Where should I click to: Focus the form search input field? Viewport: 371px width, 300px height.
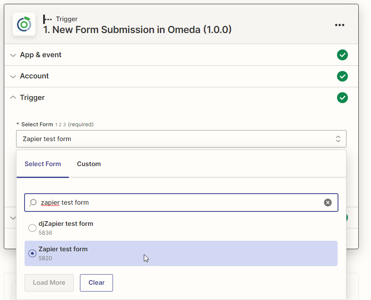pyautogui.click(x=178, y=203)
